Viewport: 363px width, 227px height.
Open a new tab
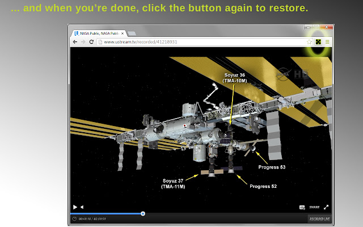pos(132,33)
